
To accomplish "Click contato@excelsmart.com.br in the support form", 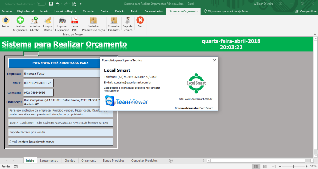I will [x=132, y=82].
